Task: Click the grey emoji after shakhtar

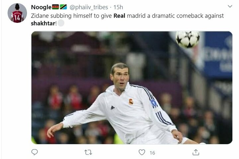Action: (x=61, y=23)
